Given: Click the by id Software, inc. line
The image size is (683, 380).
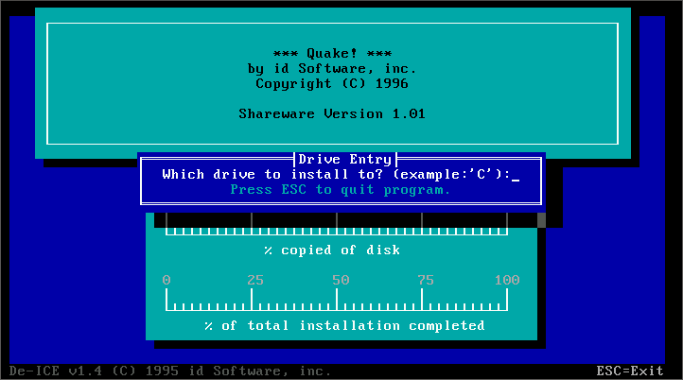Looking at the screenshot, I should (x=332, y=69).
